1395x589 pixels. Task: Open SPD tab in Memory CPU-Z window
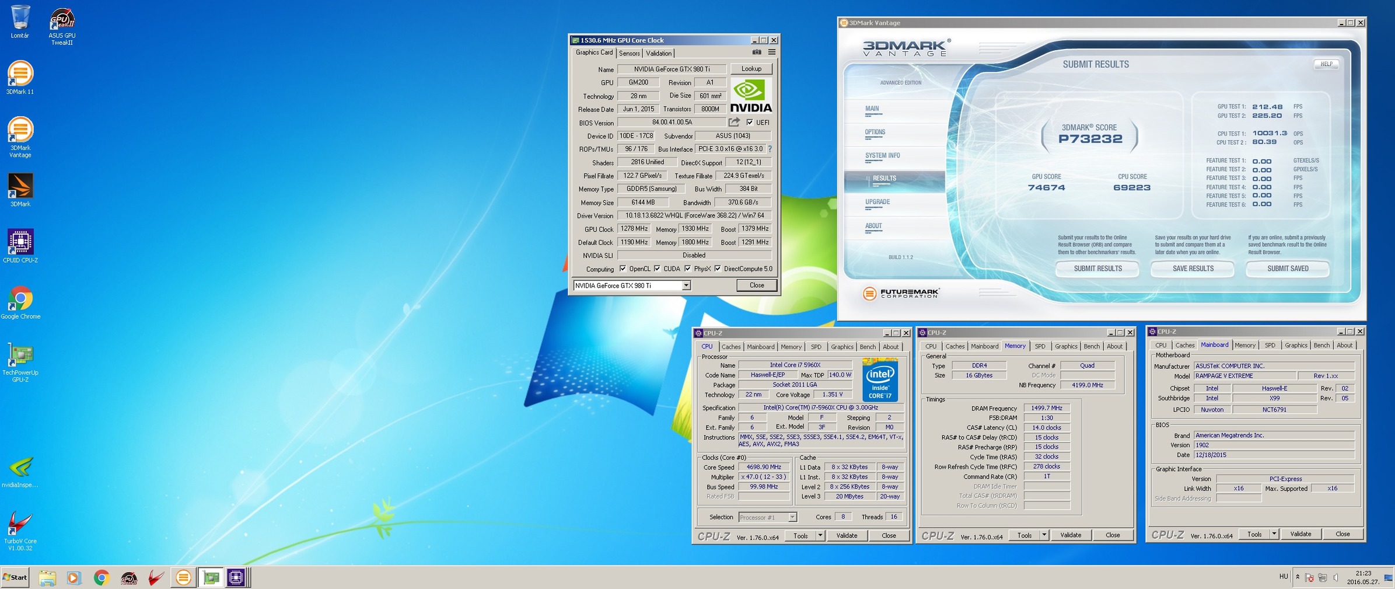[x=1040, y=346]
